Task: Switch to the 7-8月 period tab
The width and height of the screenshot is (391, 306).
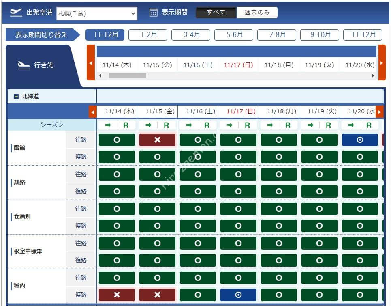Action: [x=277, y=35]
